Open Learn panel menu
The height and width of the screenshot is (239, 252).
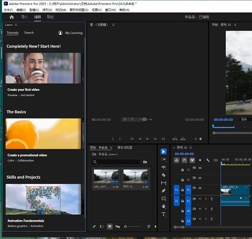pos(16,25)
